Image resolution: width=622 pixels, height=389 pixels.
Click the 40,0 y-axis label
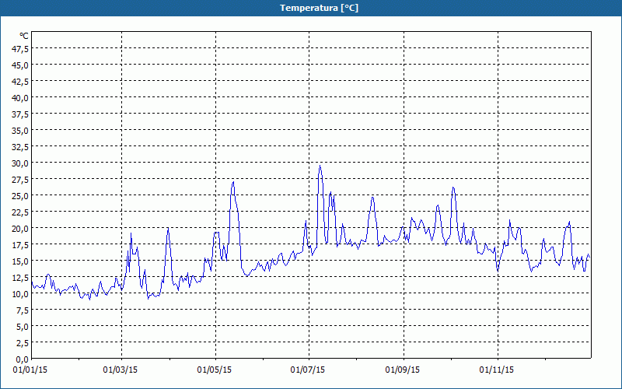[20, 98]
